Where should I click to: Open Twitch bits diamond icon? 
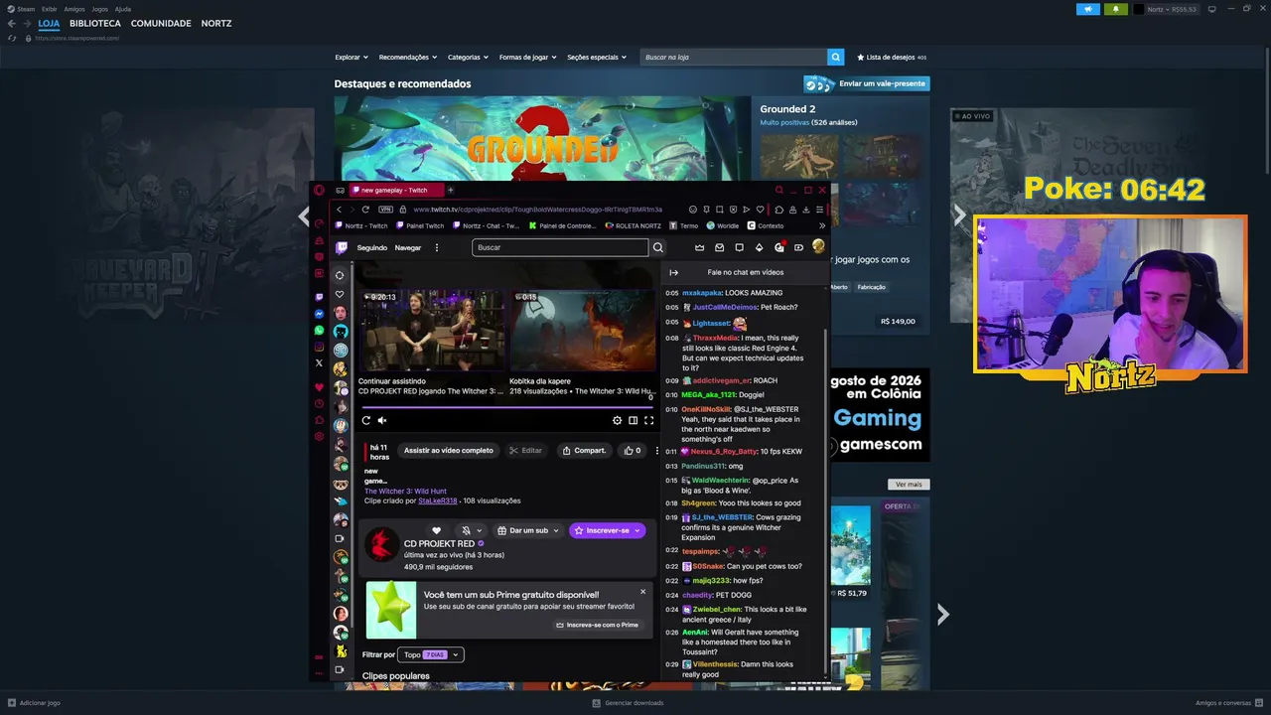pyautogui.click(x=759, y=247)
